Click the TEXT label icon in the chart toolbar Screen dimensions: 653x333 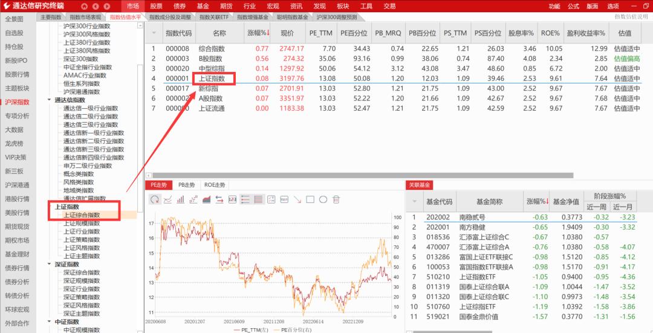(x=284, y=200)
